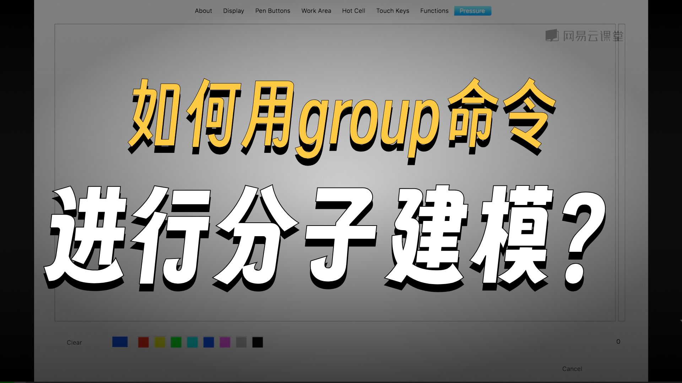This screenshot has width=682, height=383.
Task: Choose the olive yellow color swatch
Action: pyautogui.click(x=159, y=342)
